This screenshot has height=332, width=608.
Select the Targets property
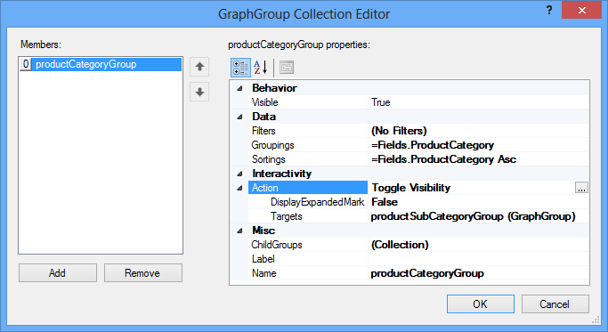[308, 216]
